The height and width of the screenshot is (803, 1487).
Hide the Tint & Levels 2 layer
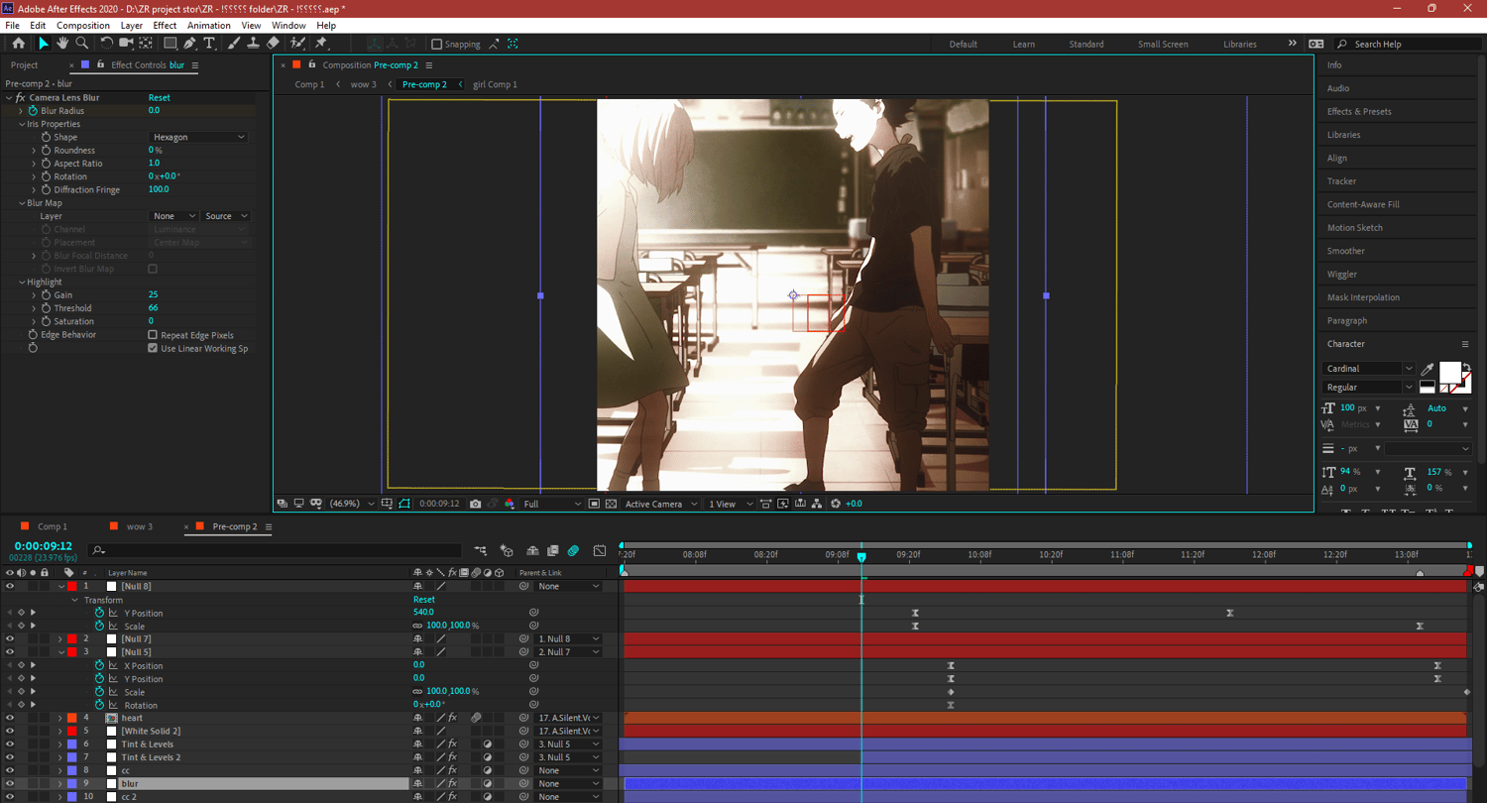pos(10,757)
